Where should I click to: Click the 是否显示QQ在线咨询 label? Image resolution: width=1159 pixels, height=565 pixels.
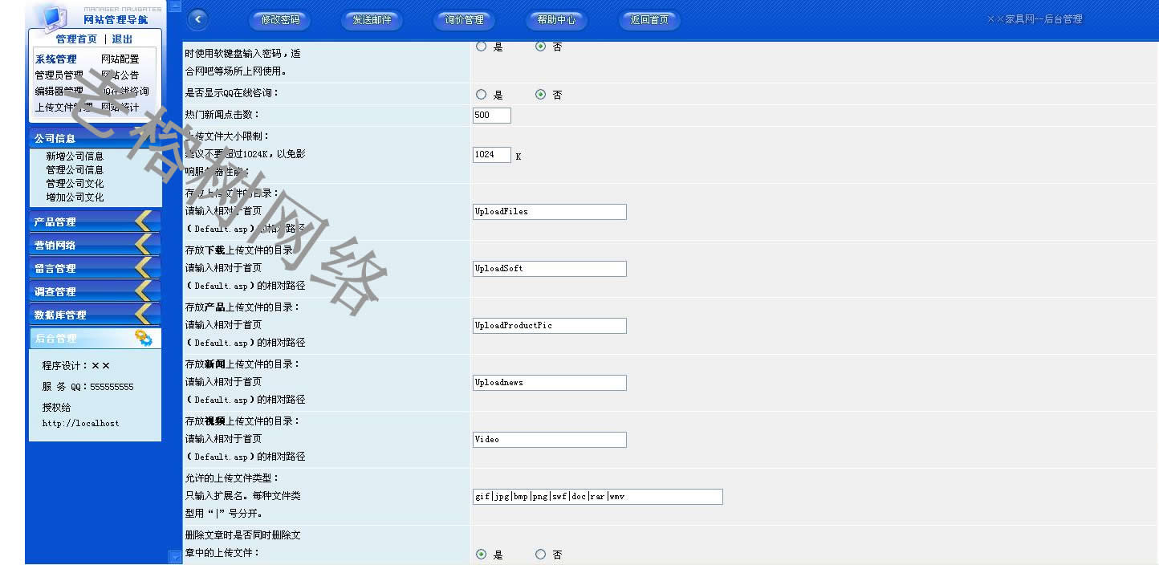pos(232,93)
